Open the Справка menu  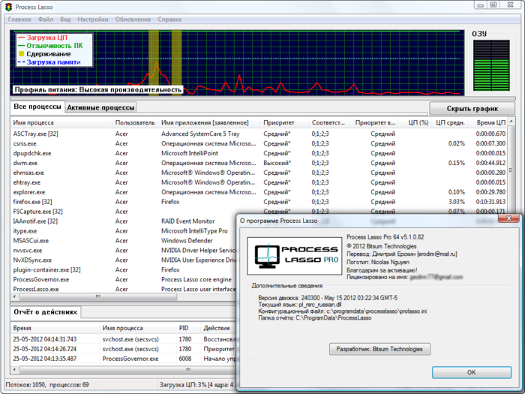[169, 20]
